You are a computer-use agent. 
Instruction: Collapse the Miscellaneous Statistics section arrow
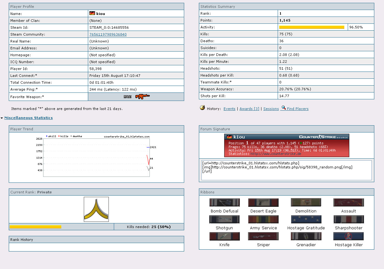2,118
